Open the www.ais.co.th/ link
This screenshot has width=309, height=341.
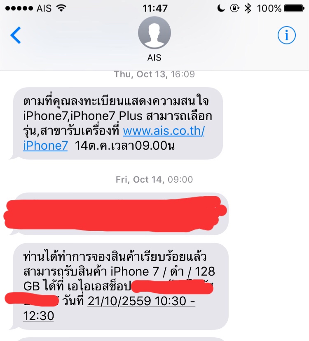pos(164,131)
